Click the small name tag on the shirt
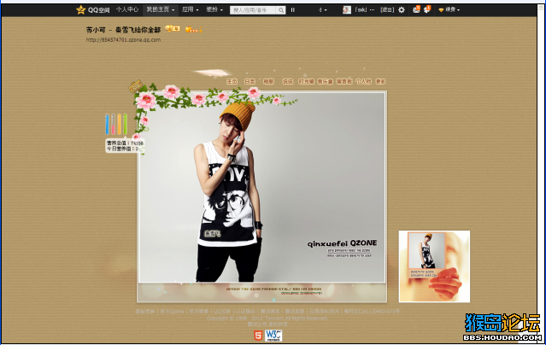This screenshot has width=546, height=345. coord(213,234)
